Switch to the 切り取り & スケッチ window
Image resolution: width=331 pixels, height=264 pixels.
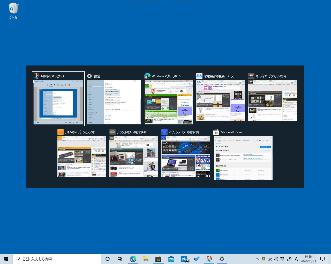point(58,99)
